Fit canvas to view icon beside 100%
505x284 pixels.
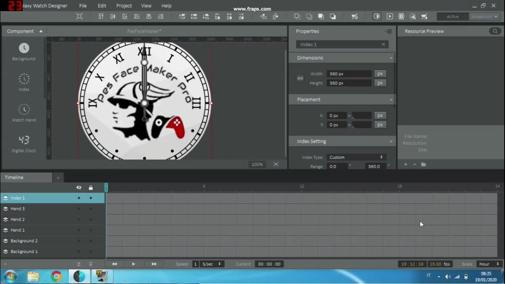[276, 164]
